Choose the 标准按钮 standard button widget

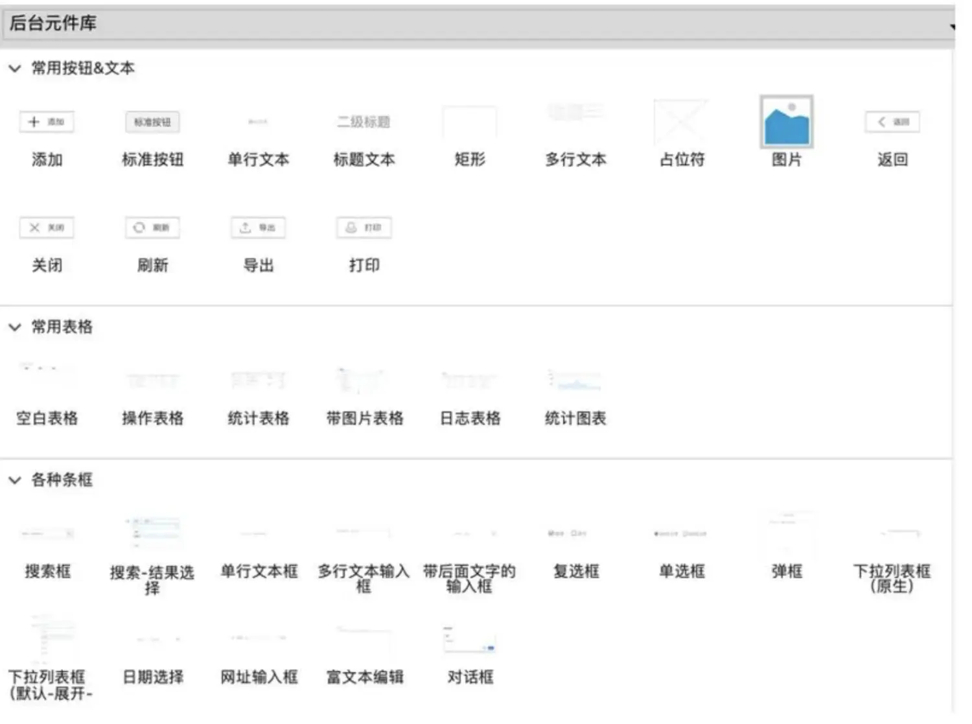pyautogui.click(x=152, y=123)
